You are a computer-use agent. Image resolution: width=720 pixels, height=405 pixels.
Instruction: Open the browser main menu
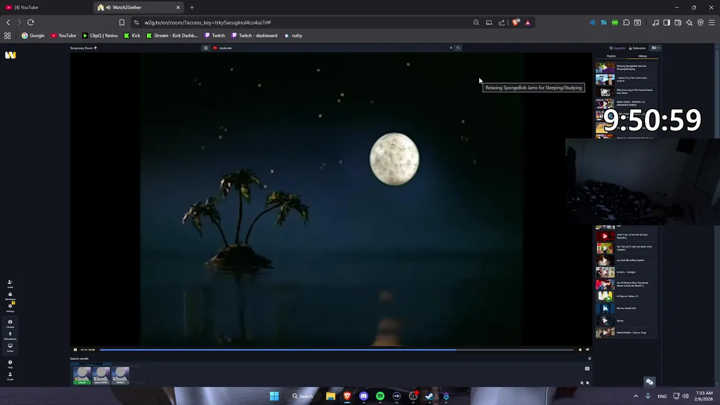(712, 22)
